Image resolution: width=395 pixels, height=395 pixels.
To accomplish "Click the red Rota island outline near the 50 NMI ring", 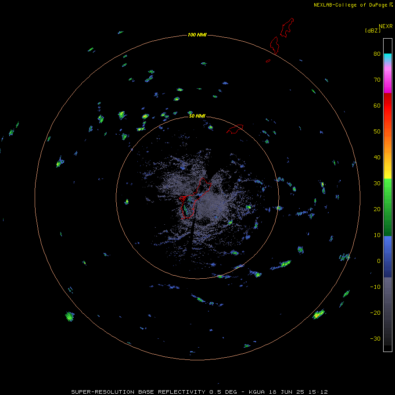I will (235, 129).
